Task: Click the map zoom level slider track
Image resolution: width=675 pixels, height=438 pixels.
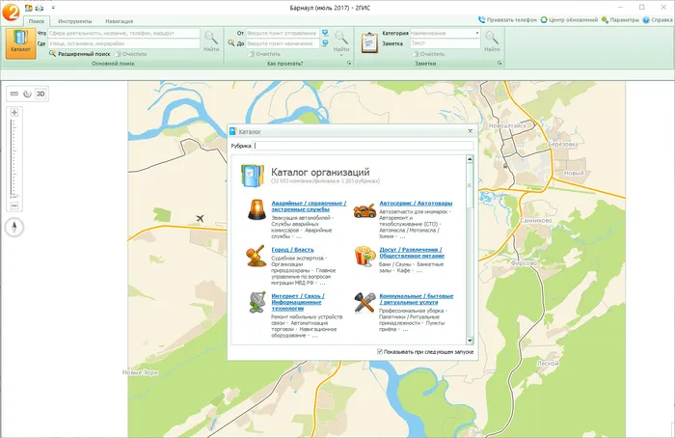Action: coord(13,158)
